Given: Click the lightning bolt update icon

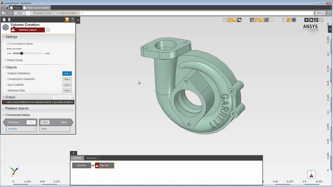Looking at the screenshot, I should [x=48, y=30].
